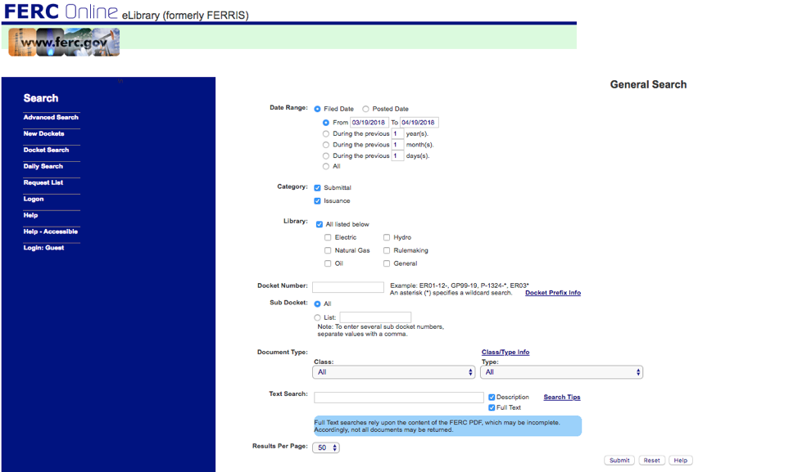Click the Help button near Submit
Viewport: 798px width, 472px height.
click(x=681, y=461)
